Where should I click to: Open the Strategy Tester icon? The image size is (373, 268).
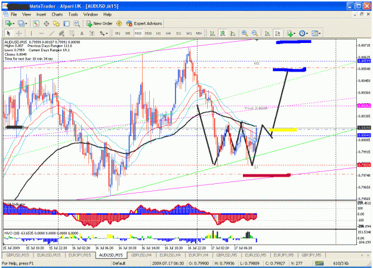click(x=76, y=23)
